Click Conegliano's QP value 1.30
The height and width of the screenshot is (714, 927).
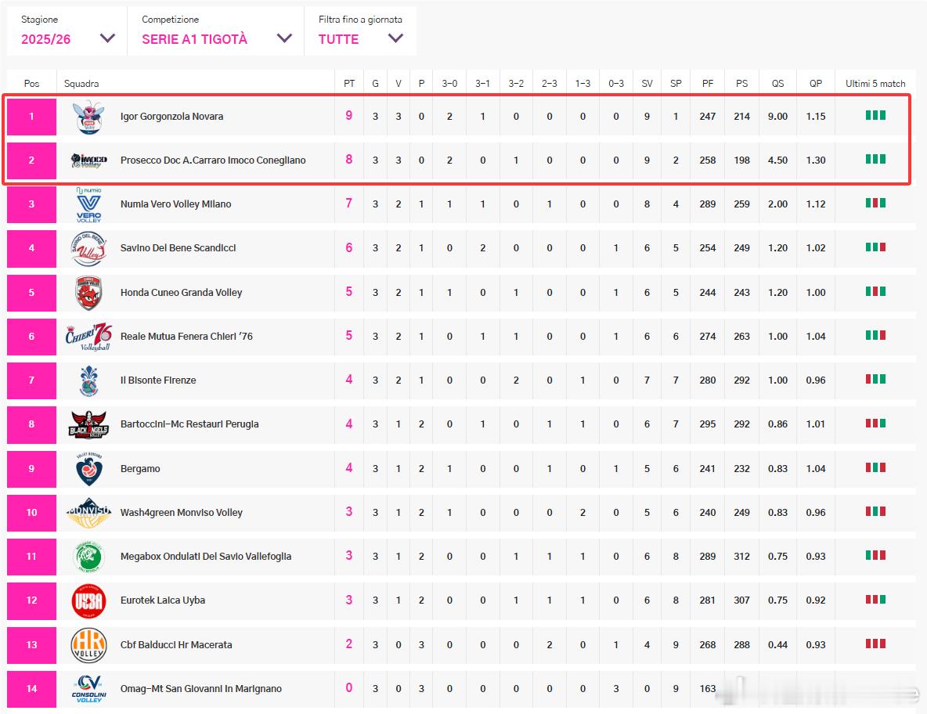pyautogui.click(x=815, y=160)
